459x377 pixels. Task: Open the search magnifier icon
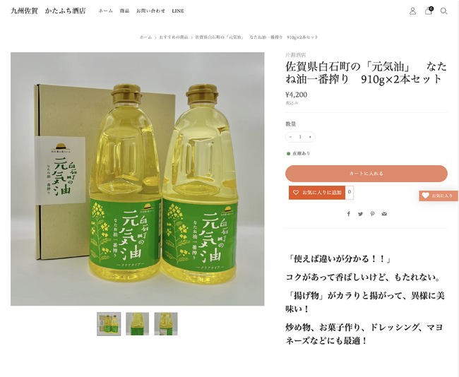click(443, 11)
